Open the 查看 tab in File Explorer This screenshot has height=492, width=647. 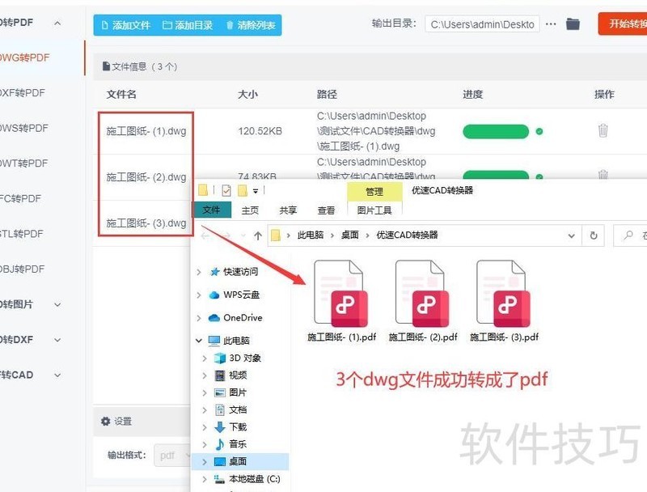326,210
